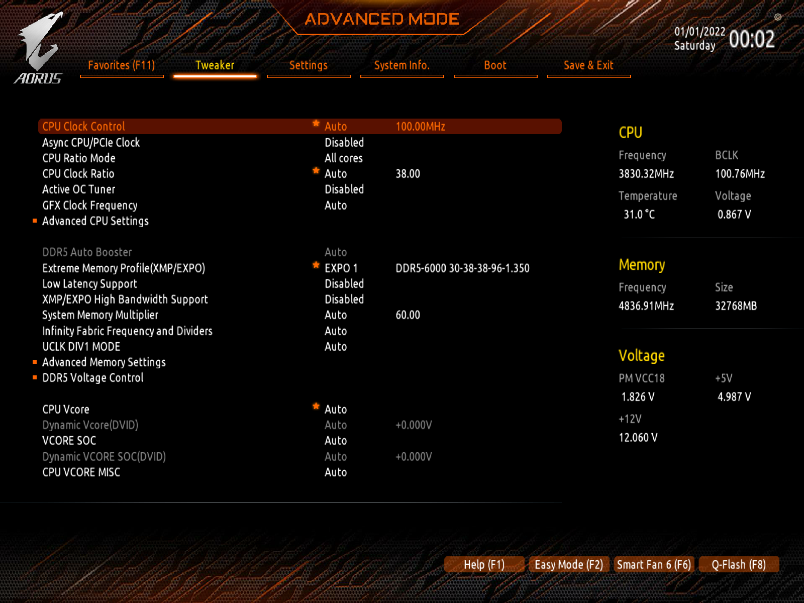This screenshot has height=603, width=804.
Task: Click the 32768MB memory size reading
Action: [736, 306]
